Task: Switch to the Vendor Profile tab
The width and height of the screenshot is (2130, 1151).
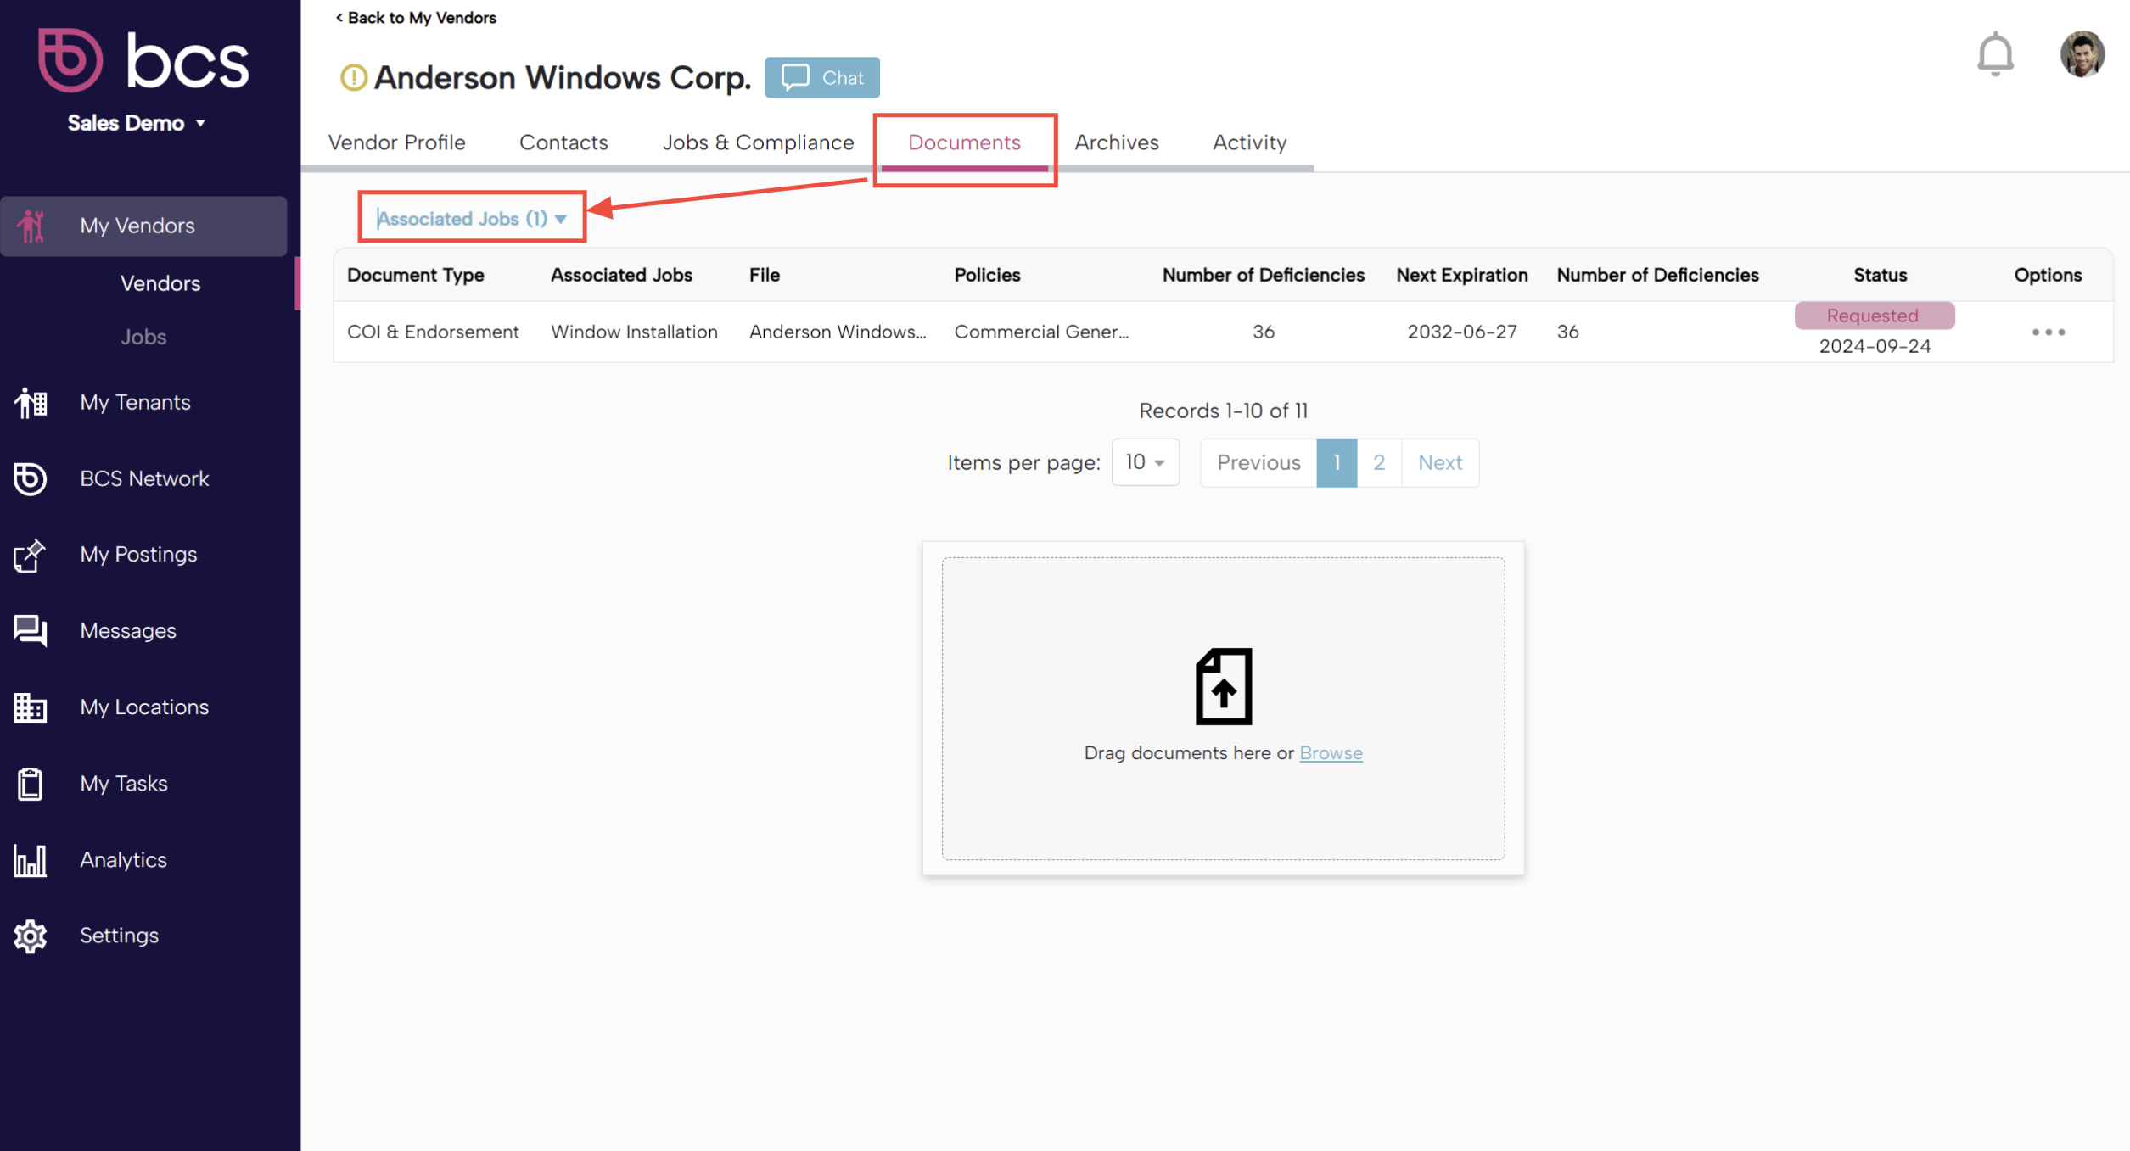Action: tap(396, 142)
